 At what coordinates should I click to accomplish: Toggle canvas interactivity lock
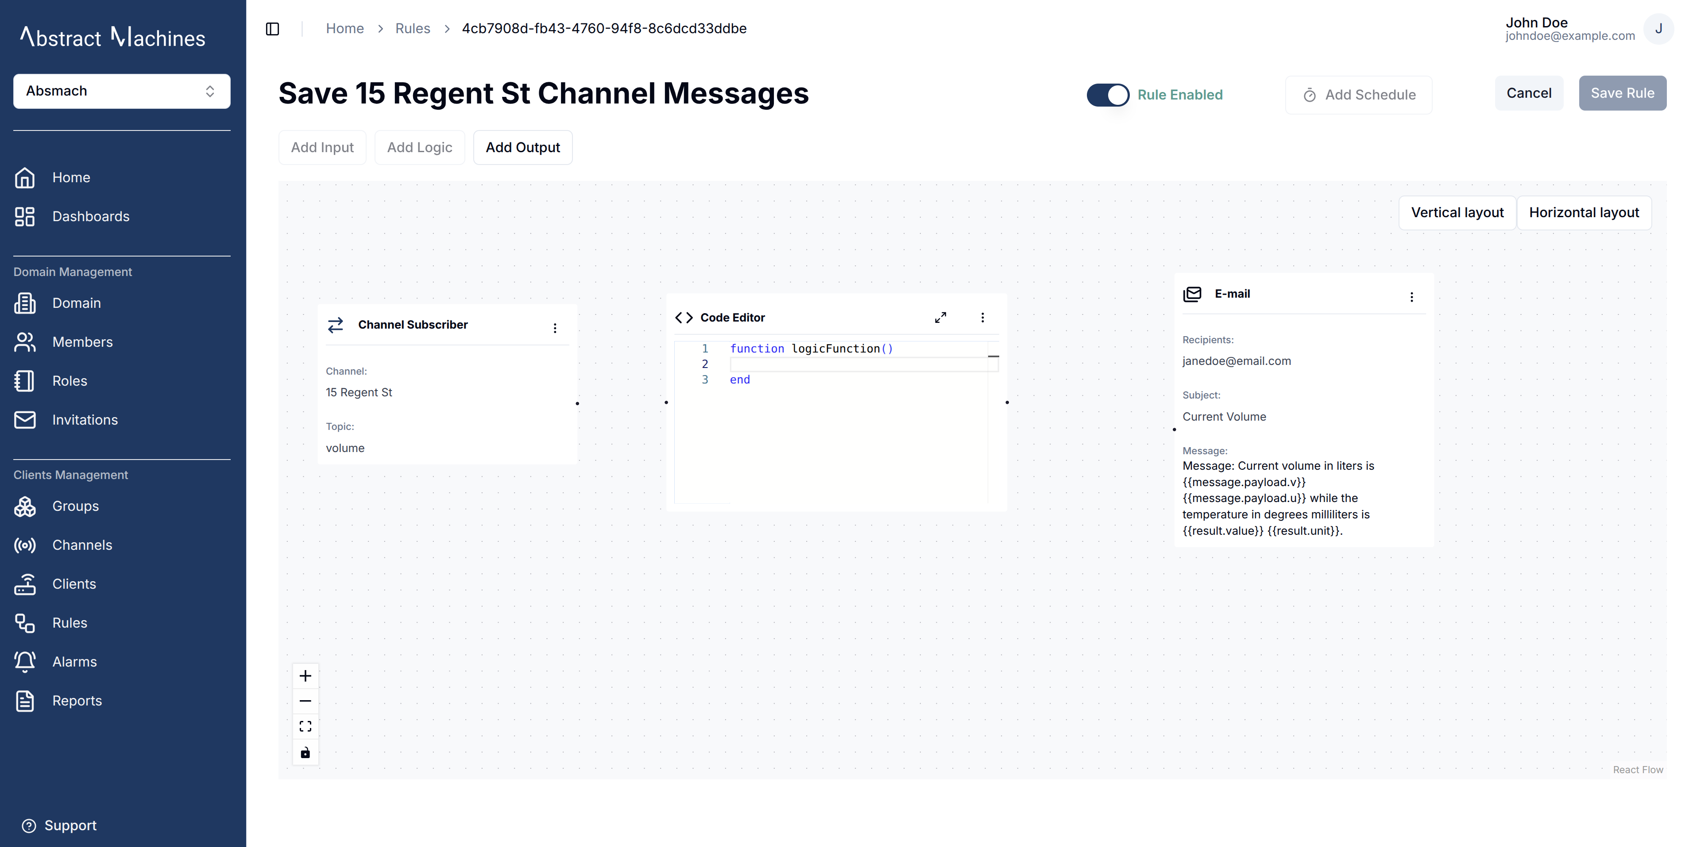tap(305, 753)
